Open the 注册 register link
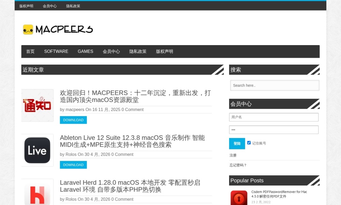 click(233, 155)
